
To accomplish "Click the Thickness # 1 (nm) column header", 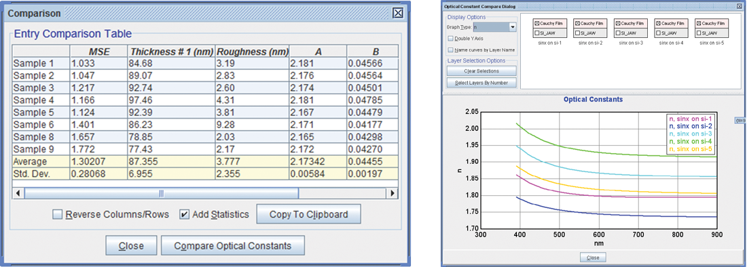I will click(x=172, y=52).
